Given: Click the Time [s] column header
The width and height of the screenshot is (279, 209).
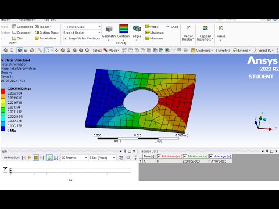Looking at the screenshot, I should [x=149, y=156].
